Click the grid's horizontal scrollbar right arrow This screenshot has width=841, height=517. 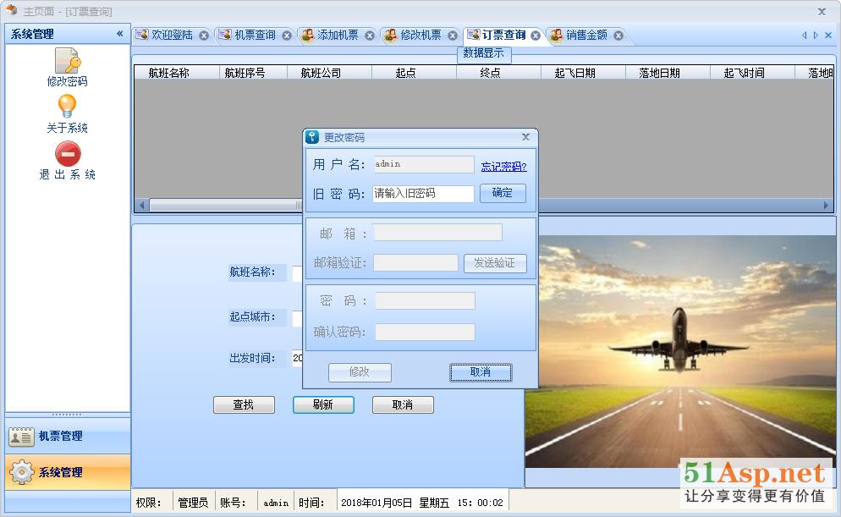pos(826,205)
